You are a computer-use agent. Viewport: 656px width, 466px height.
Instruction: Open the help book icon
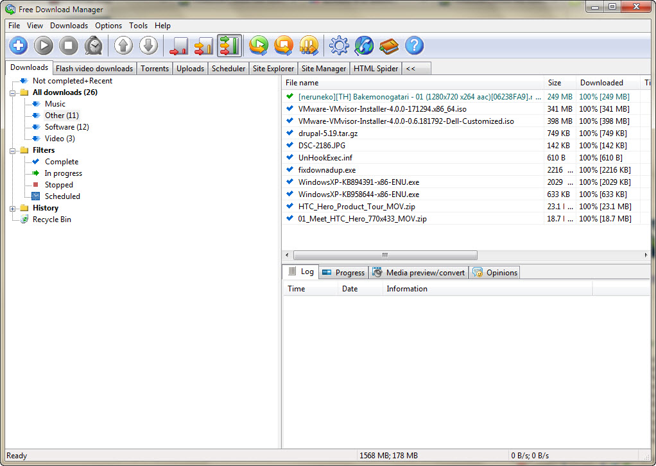[x=389, y=45]
